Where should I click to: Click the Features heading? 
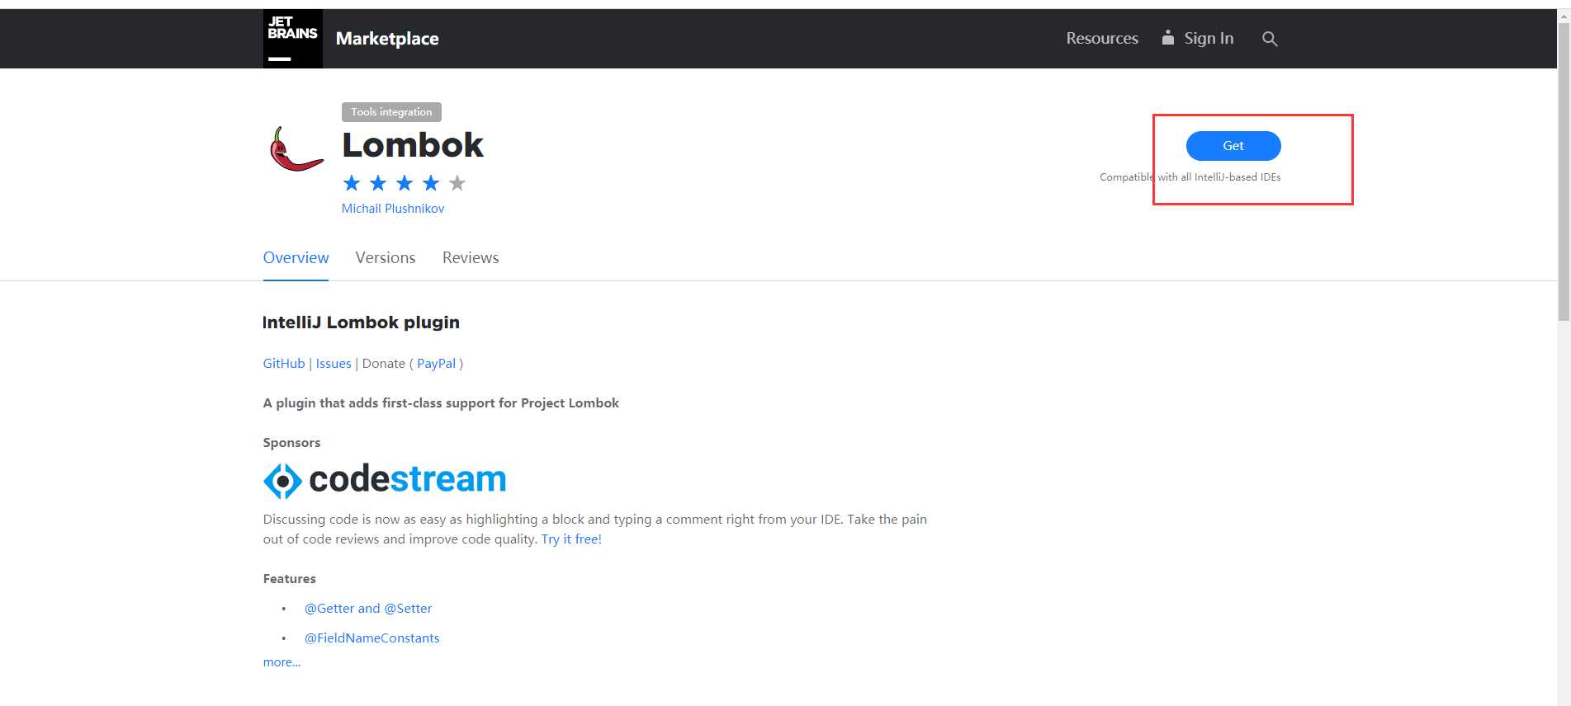click(289, 579)
